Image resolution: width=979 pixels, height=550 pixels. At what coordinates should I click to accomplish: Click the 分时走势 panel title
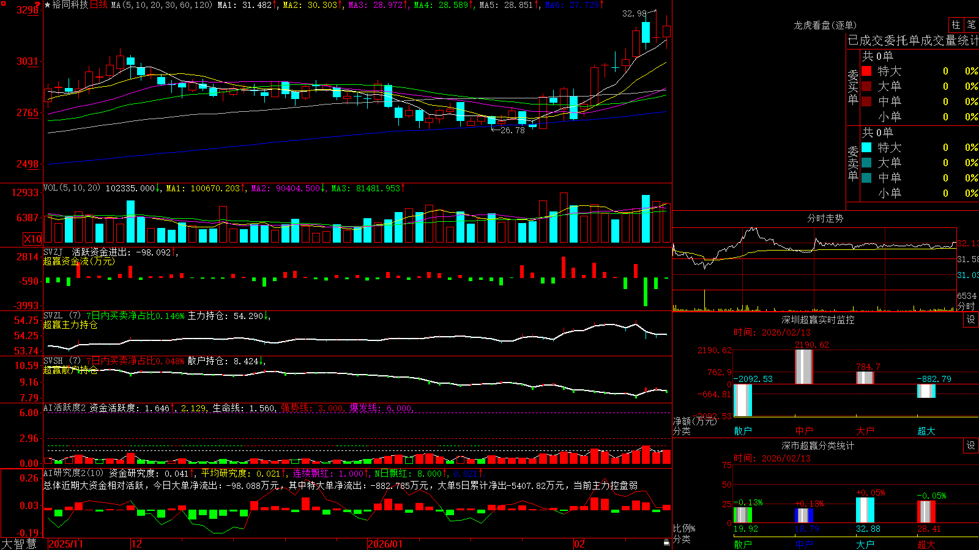click(x=825, y=218)
